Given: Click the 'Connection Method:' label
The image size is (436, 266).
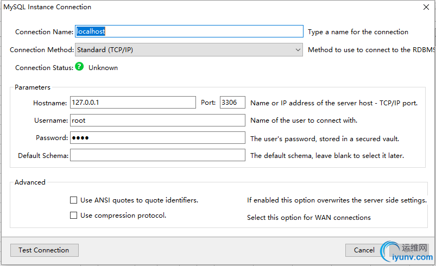Looking at the screenshot, I should (x=42, y=50).
